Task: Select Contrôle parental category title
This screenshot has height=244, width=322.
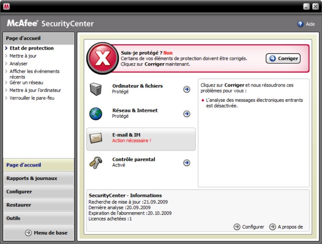Action: pyautogui.click(x=134, y=160)
